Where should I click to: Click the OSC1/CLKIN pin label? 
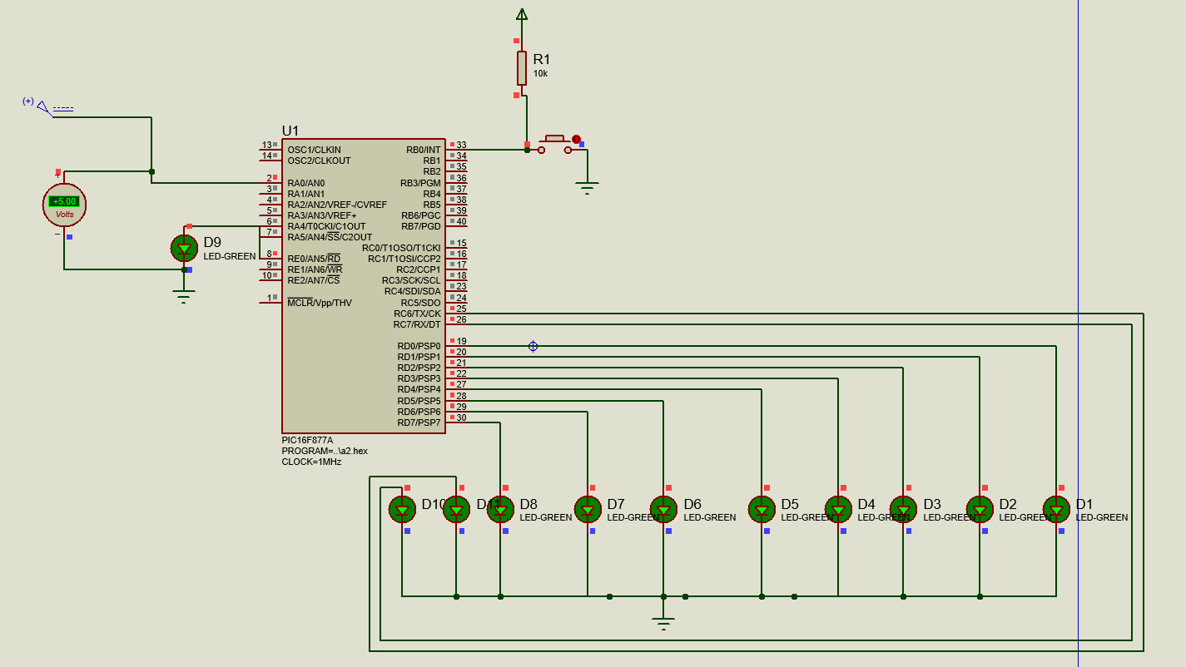(314, 150)
